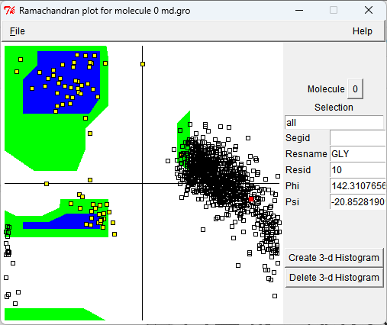Select the red highlighted residue marker
This screenshot has height=325, width=387.
pos(251,199)
